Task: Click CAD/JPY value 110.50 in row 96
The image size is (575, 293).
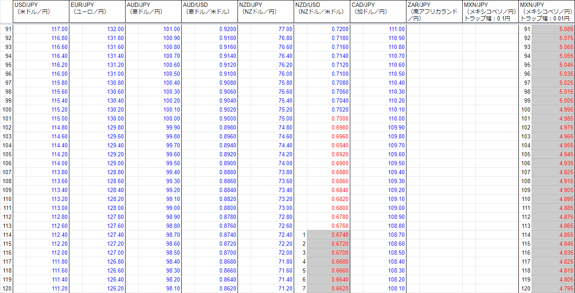Action: [x=384, y=74]
